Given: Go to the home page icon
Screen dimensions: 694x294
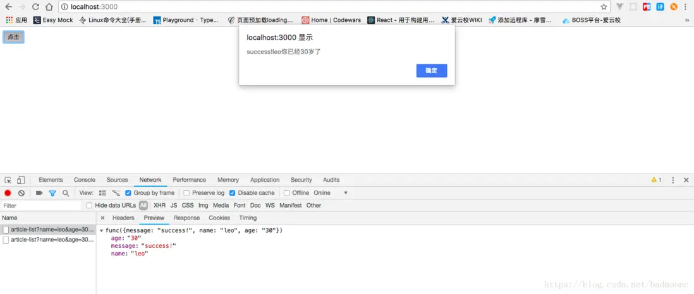Looking at the screenshot, I should tap(49, 7).
